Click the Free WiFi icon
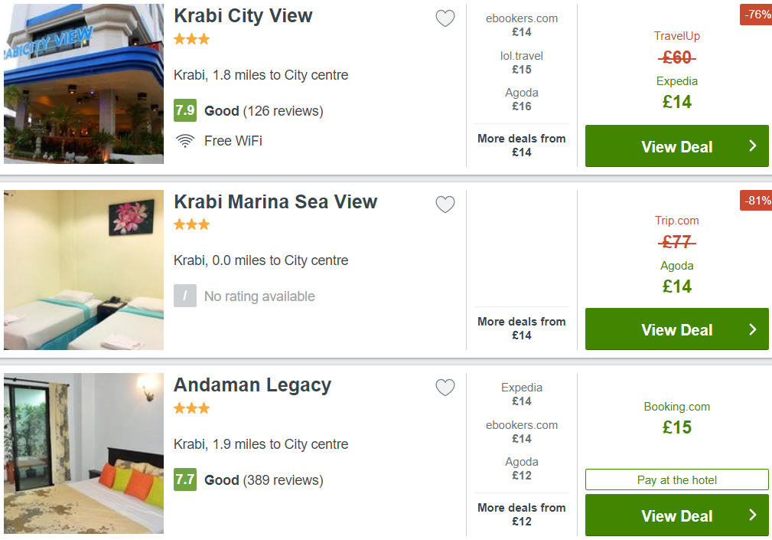772x540 pixels. click(185, 141)
